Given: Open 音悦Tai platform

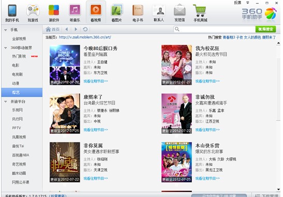Looking at the screenshot, I should pyautogui.click(x=18, y=146).
